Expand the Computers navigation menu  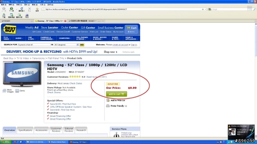[x=65, y=38]
